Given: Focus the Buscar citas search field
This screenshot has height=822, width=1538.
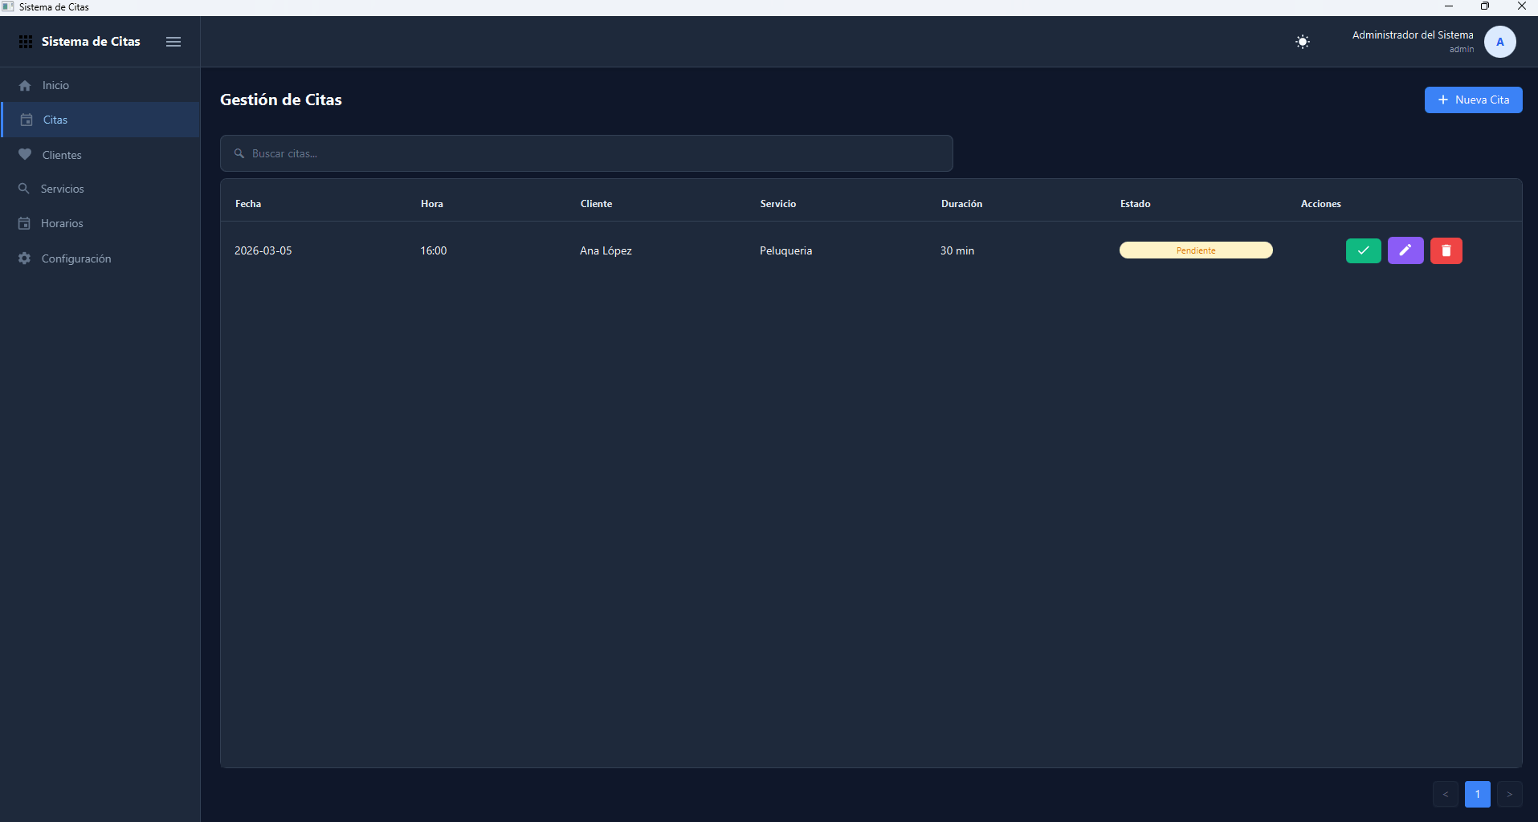Looking at the screenshot, I should coord(586,153).
